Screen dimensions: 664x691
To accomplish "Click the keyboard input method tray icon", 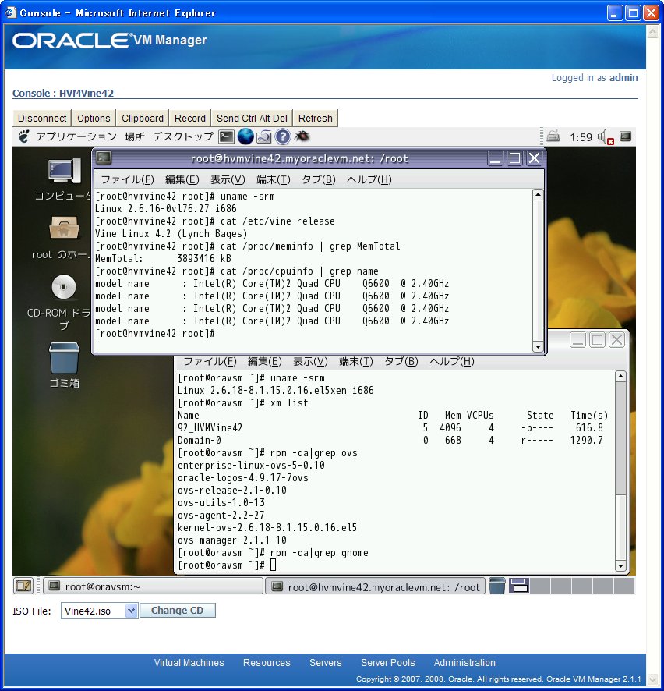I will point(553,136).
